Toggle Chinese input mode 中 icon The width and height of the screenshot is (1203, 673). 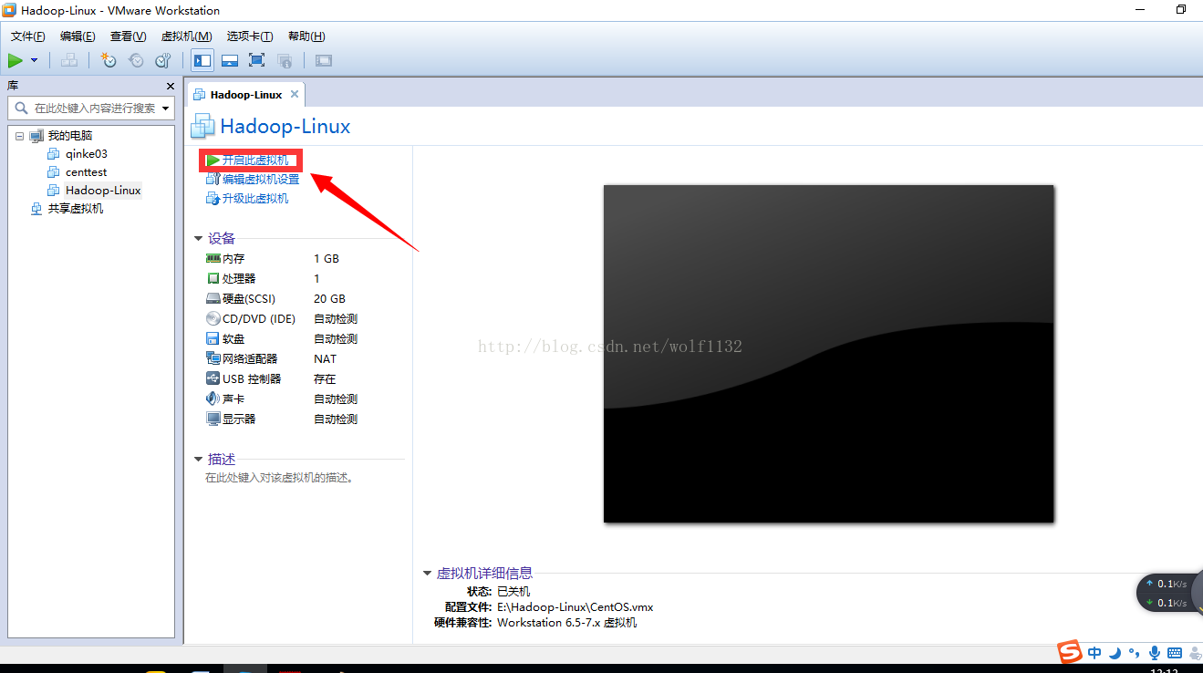point(1094,653)
